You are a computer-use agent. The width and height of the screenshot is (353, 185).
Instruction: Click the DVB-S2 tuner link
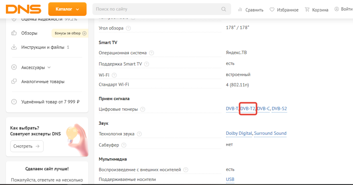pyautogui.click(x=279, y=109)
